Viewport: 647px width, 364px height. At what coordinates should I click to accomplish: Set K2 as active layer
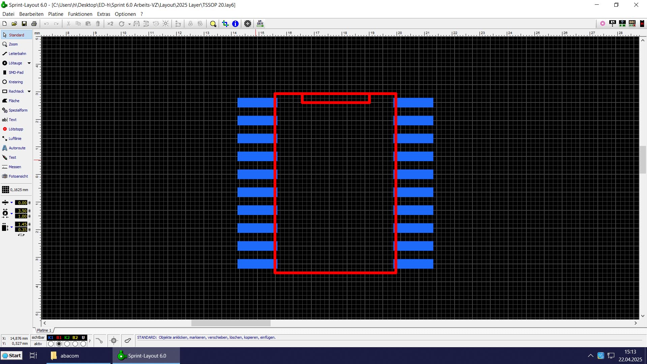click(67, 344)
